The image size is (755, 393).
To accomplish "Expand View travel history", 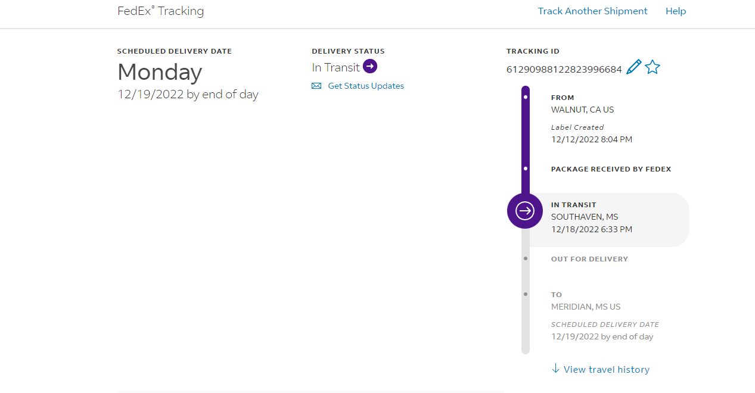I will pos(606,370).
